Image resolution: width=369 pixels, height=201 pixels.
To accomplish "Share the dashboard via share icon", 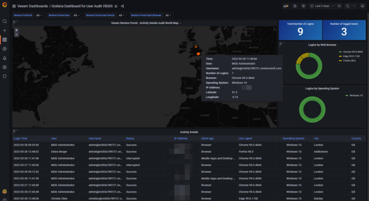I will [123, 6].
